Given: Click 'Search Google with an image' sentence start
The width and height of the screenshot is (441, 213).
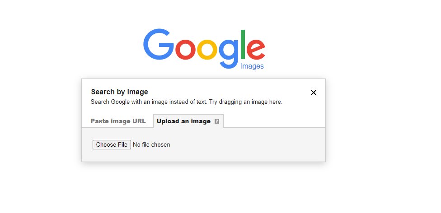Looking at the screenshot, I should [x=130, y=102].
